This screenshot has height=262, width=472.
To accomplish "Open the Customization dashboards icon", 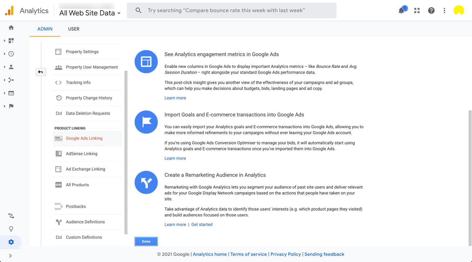I will pos(11,41).
